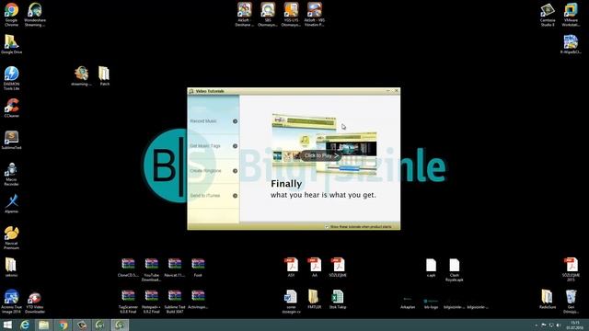589x331 pixels.
Task: Open the YouTube Downloader archive icon
Action: click(x=151, y=269)
